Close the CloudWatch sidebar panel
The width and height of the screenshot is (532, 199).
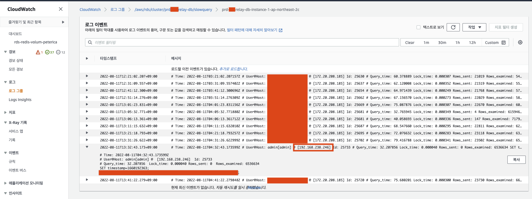pyautogui.click(x=61, y=9)
